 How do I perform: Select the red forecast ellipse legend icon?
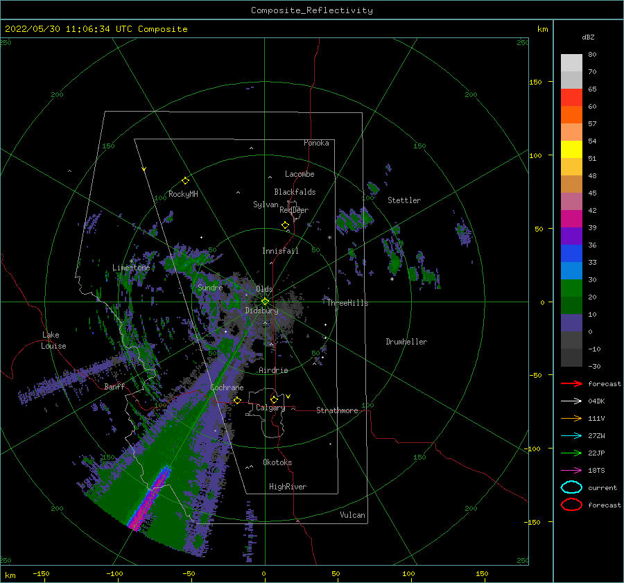571,505
